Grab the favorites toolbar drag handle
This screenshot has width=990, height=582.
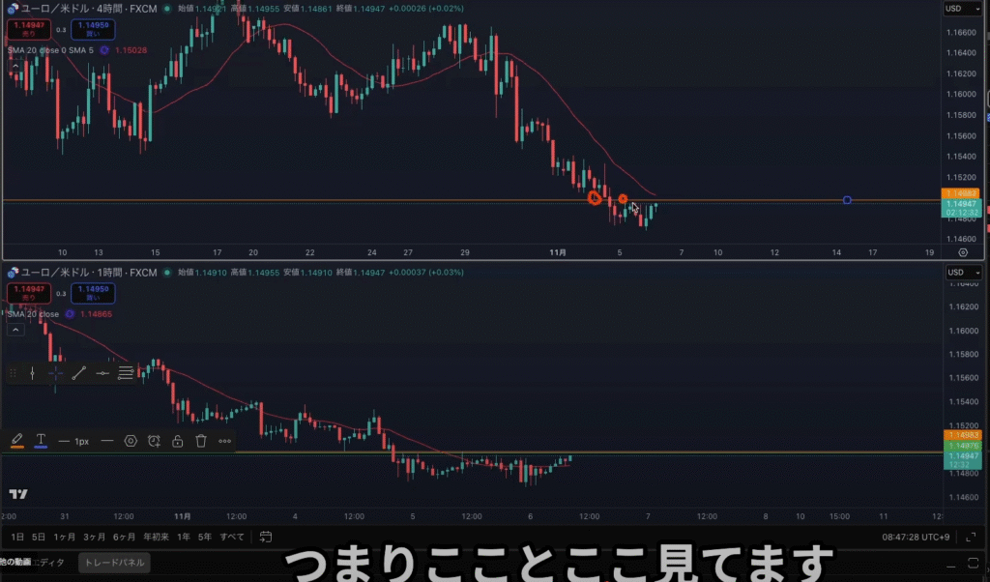click(13, 374)
